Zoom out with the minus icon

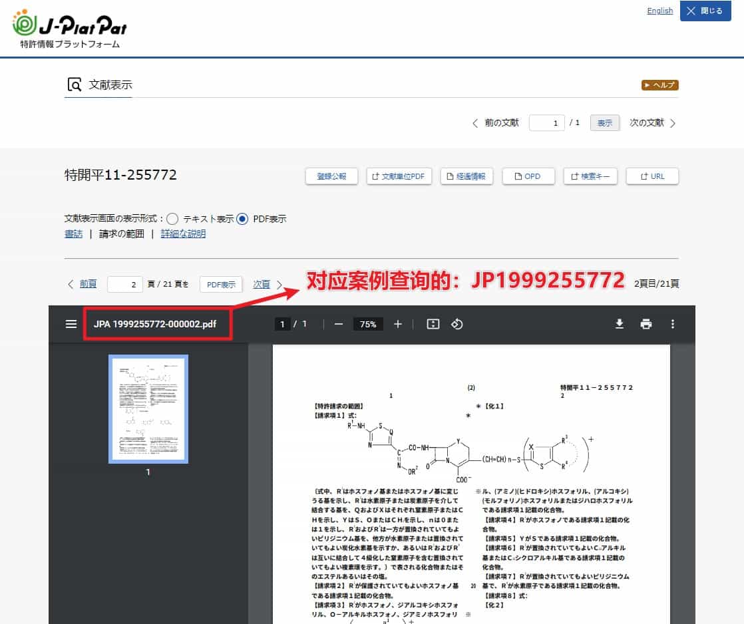pyautogui.click(x=338, y=325)
